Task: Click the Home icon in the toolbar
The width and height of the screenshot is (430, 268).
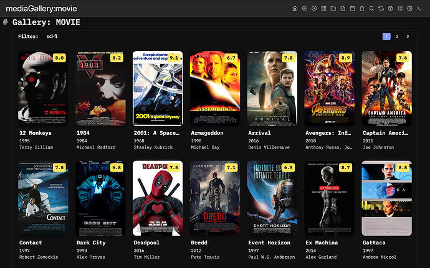Action: [295, 8]
